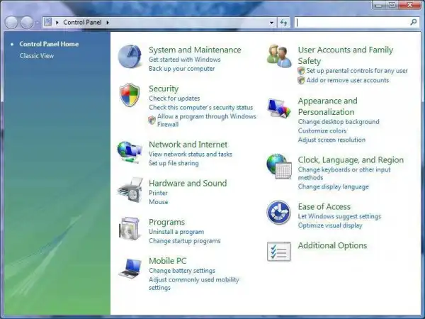Select Control Panel Home in sidebar

(x=49, y=44)
